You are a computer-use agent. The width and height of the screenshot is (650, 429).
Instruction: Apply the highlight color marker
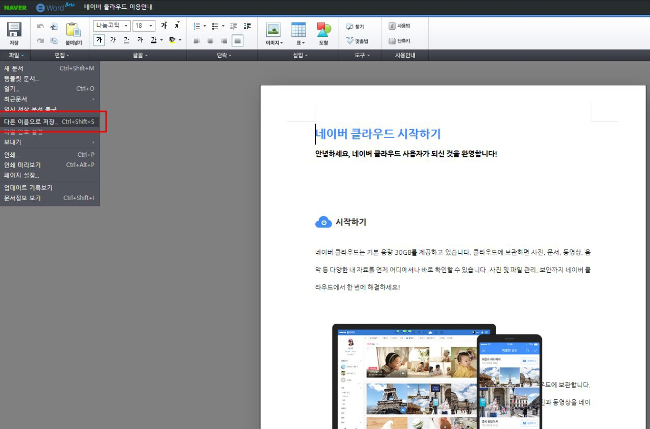[x=172, y=40]
